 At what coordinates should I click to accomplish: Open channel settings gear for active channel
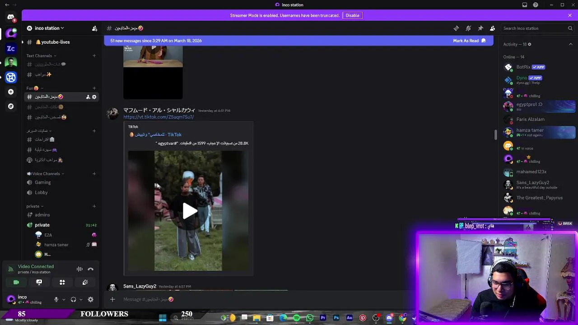click(x=94, y=97)
